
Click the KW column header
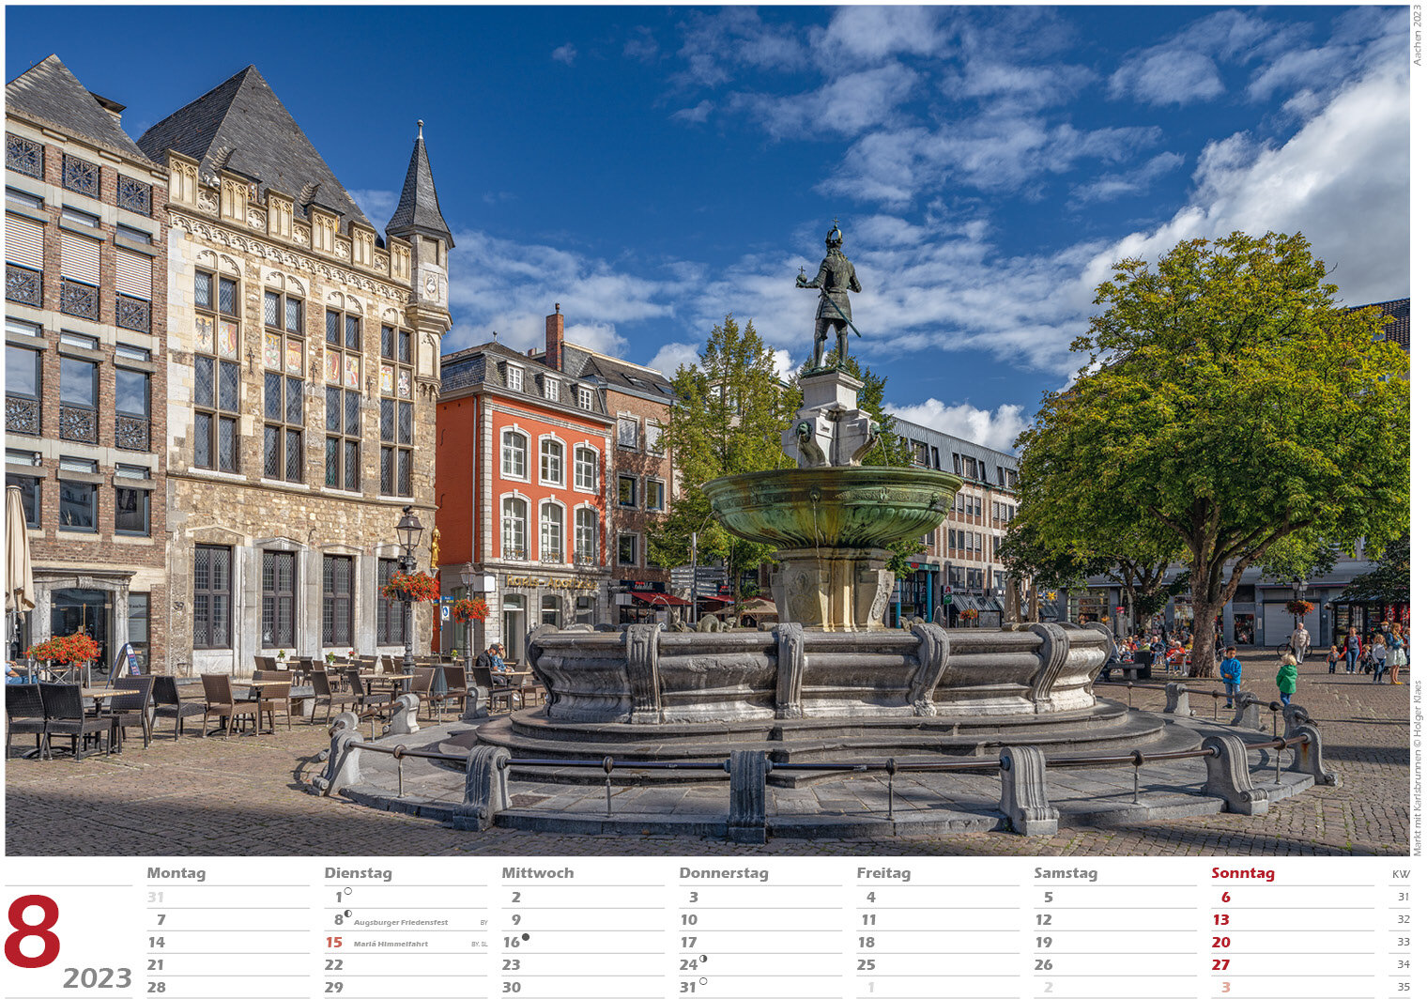[x=1400, y=874]
